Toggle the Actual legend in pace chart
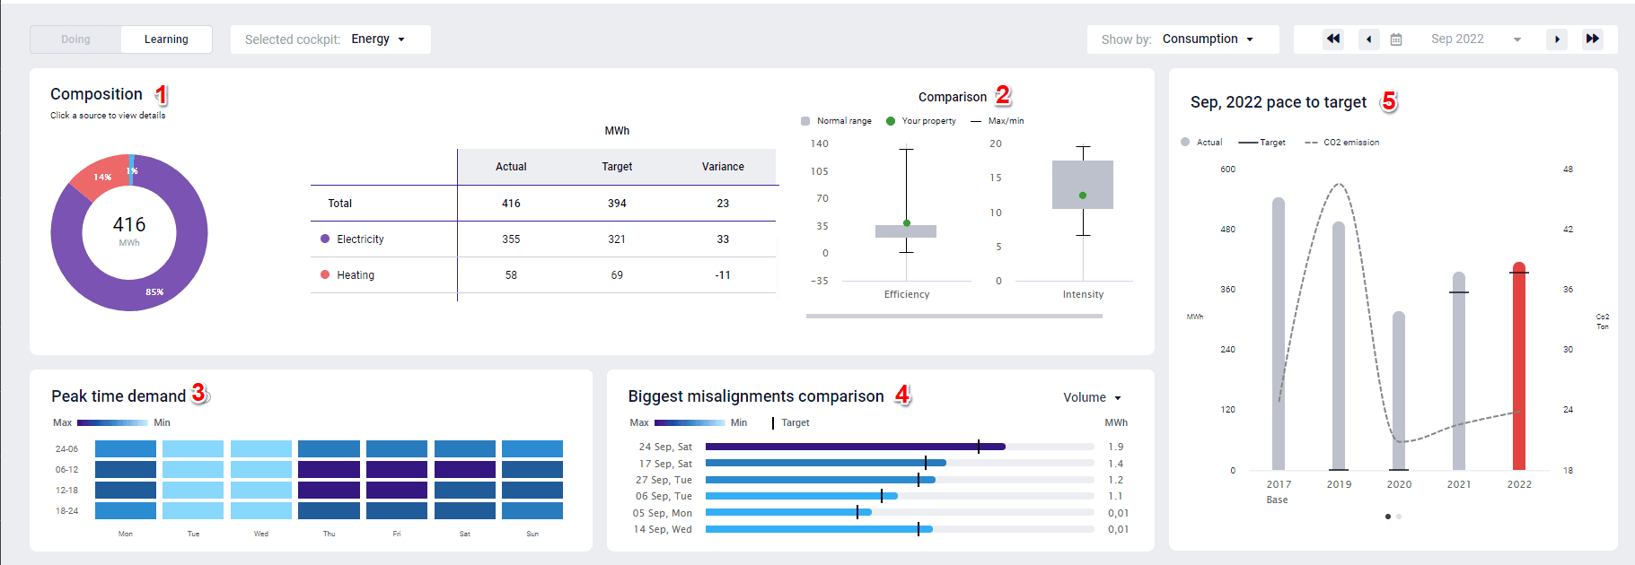The width and height of the screenshot is (1635, 565). coord(1201,143)
